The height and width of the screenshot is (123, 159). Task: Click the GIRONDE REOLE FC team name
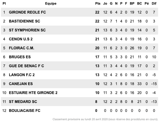pyautogui.click(x=27, y=12)
